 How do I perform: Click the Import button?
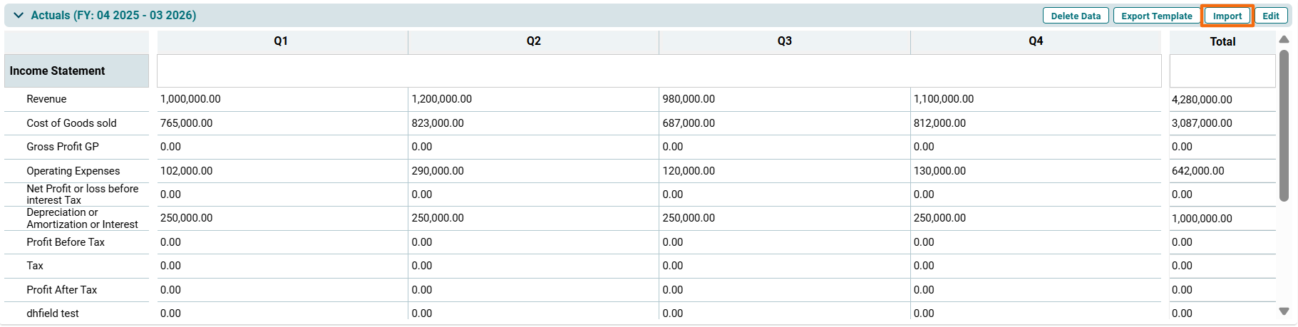click(1227, 16)
